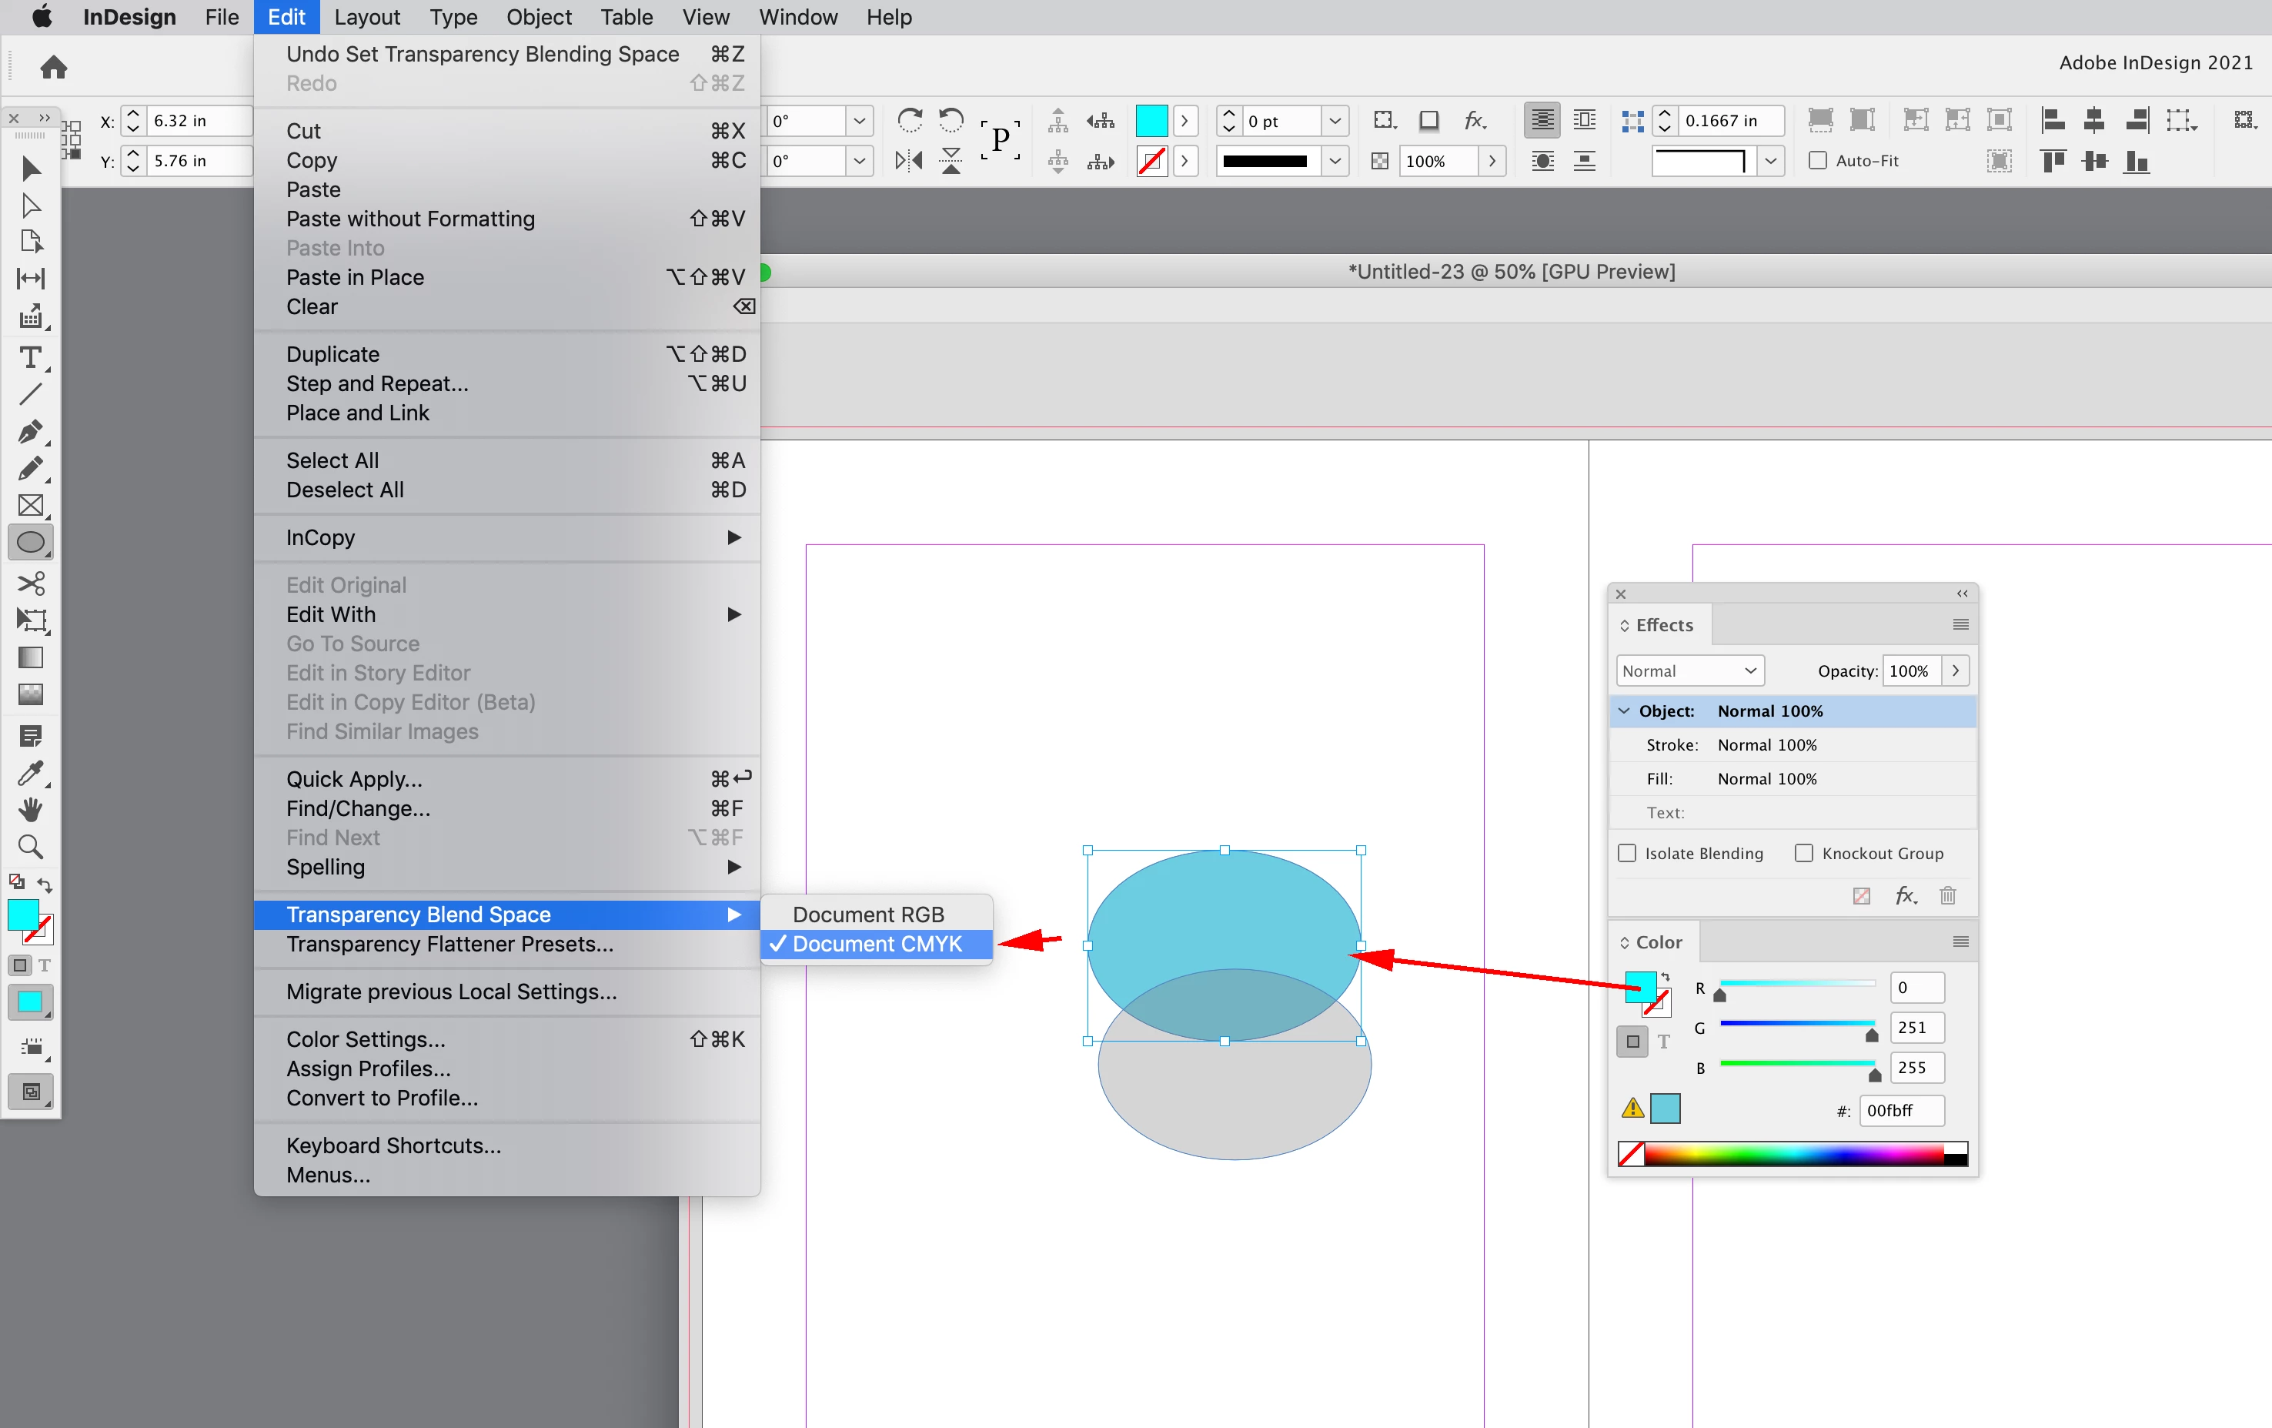Open the Normal blending mode dropdown
Image resolution: width=2272 pixels, height=1428 pixels.
coord(1689,671)
